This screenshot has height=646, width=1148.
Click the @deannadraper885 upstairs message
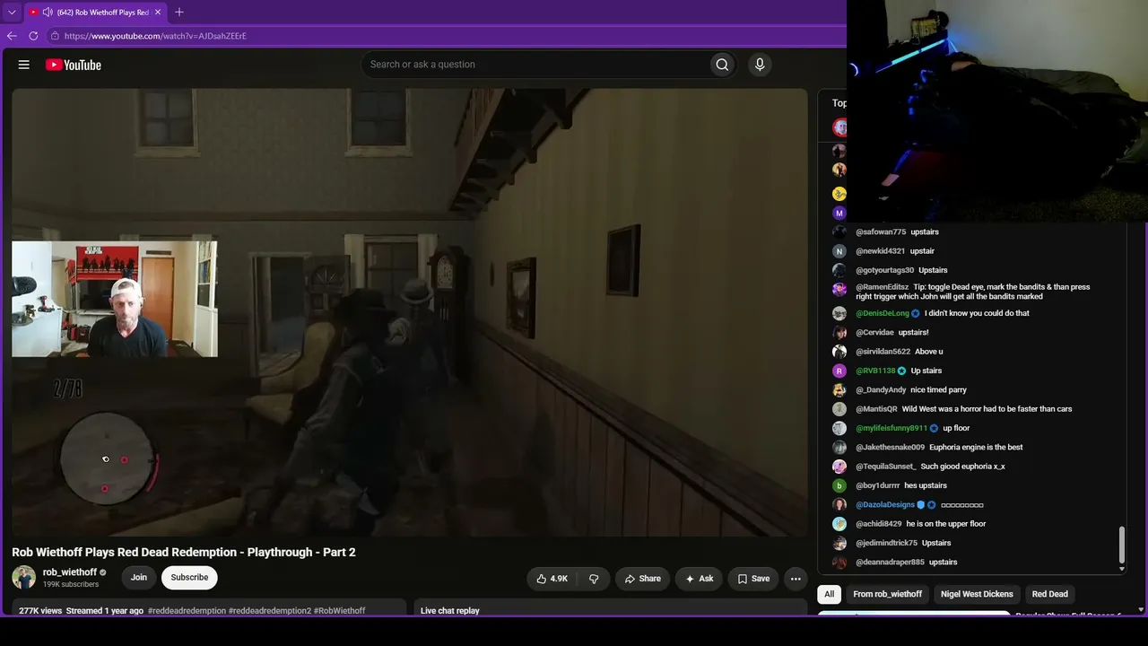(944, 563)
